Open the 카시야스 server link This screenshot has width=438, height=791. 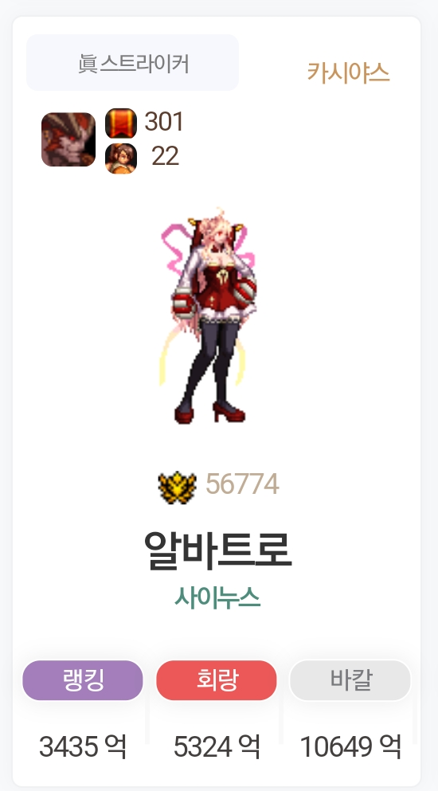[348, 72]
